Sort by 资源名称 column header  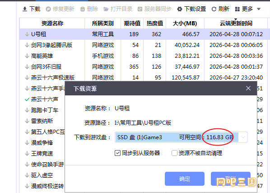52,23
